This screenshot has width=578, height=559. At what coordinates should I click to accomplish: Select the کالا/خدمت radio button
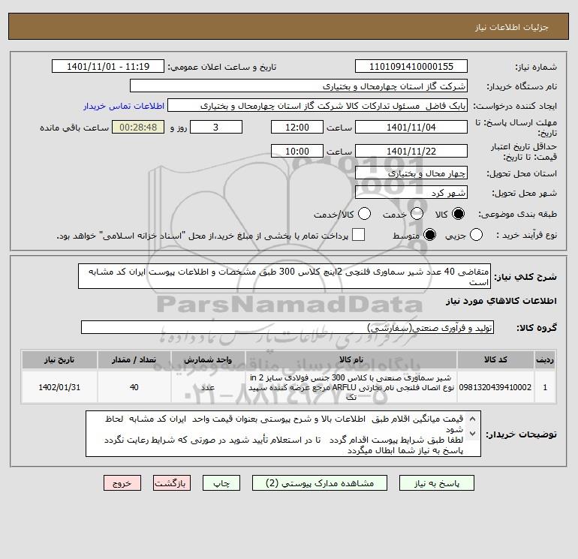[364, 214]
